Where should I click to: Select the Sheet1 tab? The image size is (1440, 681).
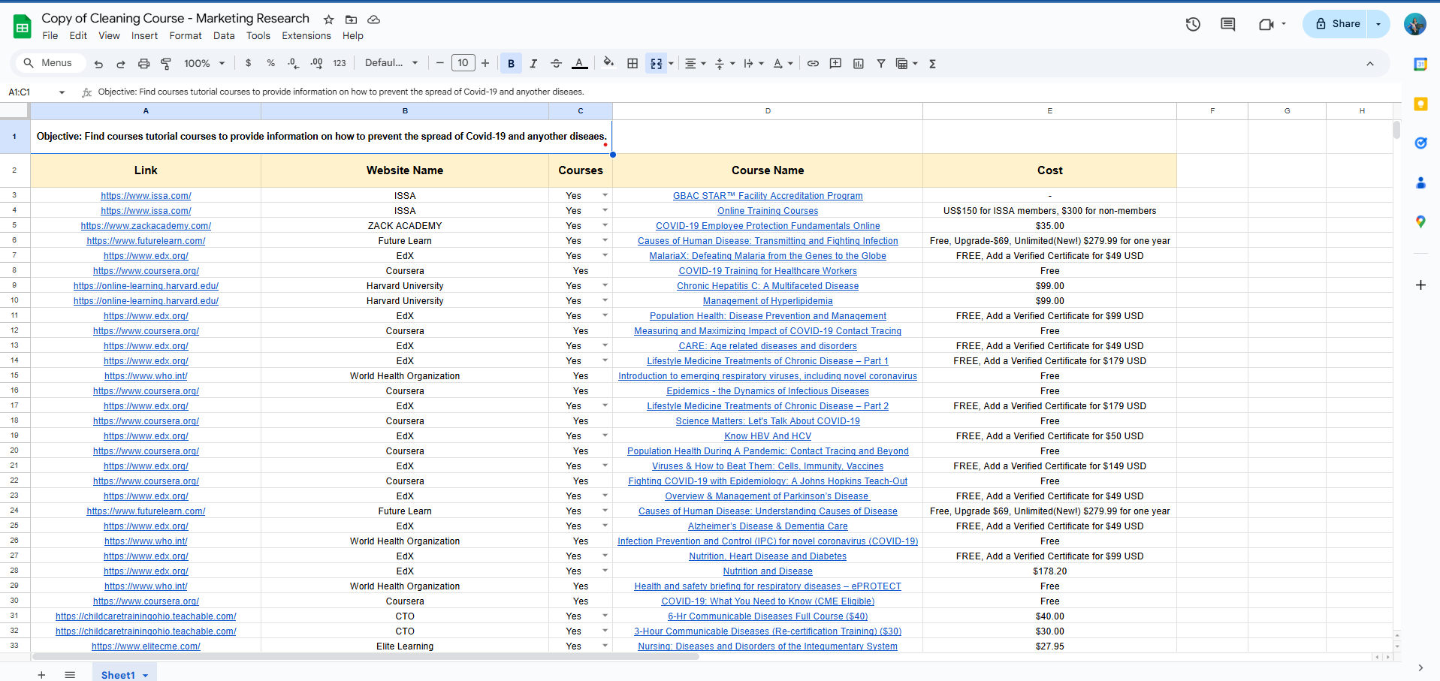pos(119,674)
